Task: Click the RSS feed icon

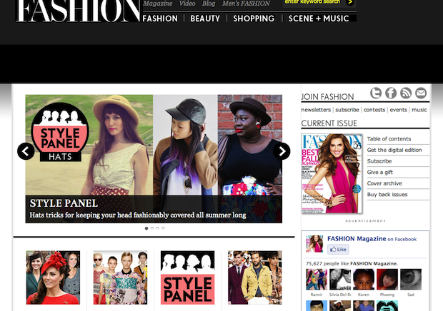Action: coord(406,93)
